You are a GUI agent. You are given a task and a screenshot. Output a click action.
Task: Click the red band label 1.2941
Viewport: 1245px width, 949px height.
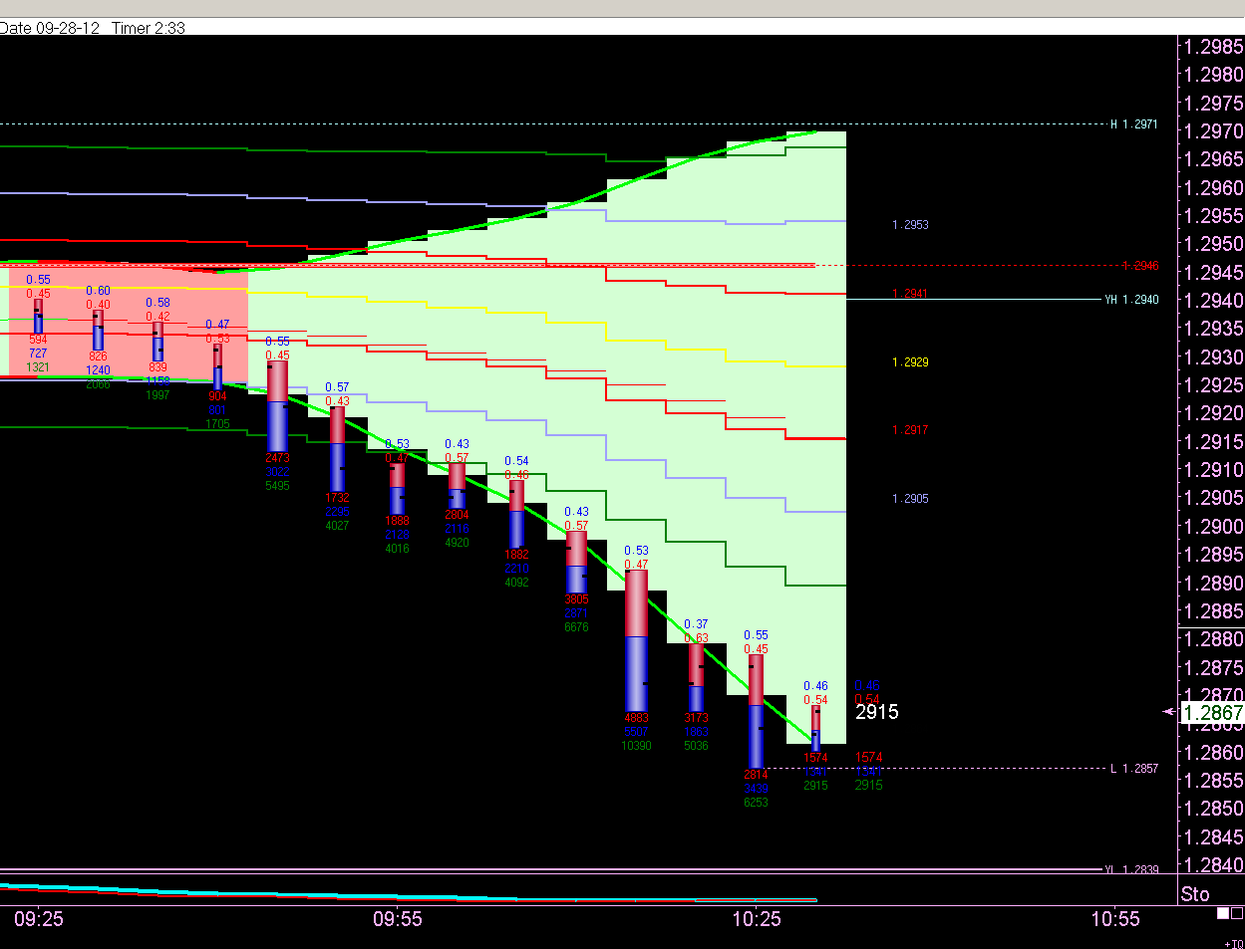click(x=910, y=294)
